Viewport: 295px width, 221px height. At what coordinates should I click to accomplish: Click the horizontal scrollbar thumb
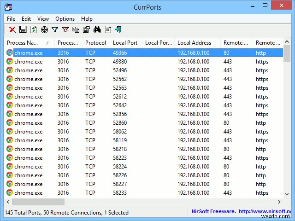coord(38,202)
